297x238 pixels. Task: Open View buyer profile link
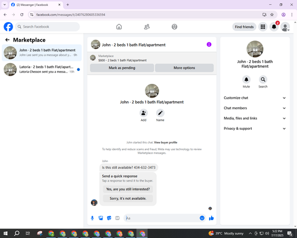coord(166,142)
